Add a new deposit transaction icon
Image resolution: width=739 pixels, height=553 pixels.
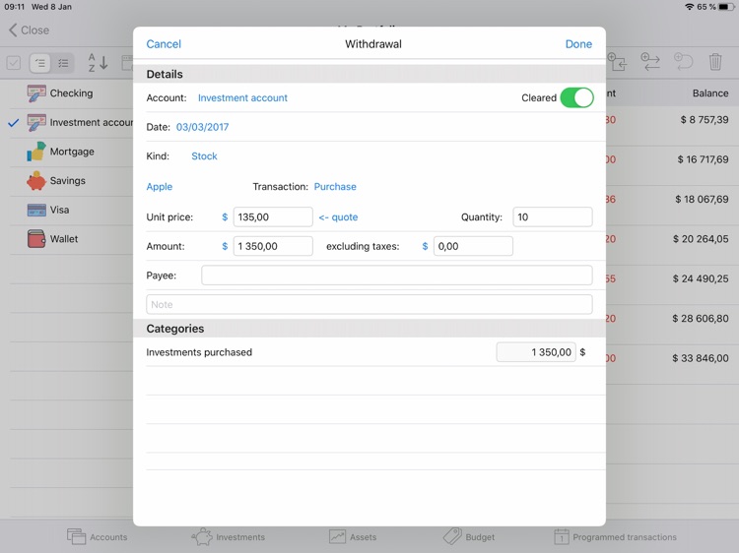click(618, 62)
